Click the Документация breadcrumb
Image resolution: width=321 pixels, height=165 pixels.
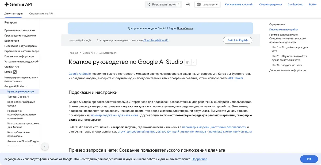[x=108, y=53]
